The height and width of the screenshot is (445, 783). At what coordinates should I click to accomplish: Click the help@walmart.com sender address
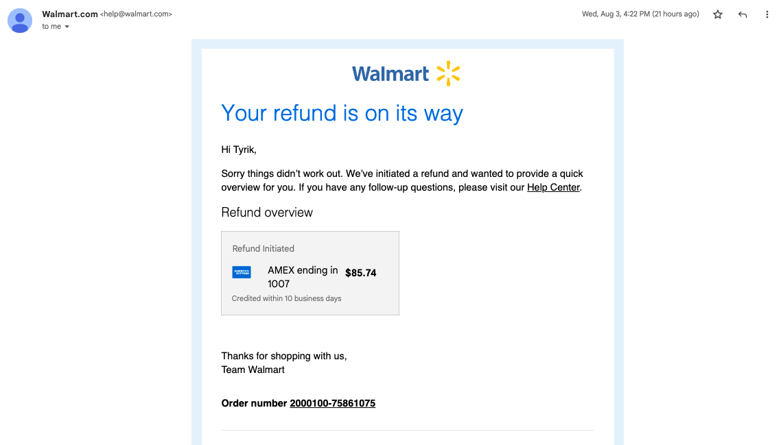pyautogui.click(x=136, y=14)
